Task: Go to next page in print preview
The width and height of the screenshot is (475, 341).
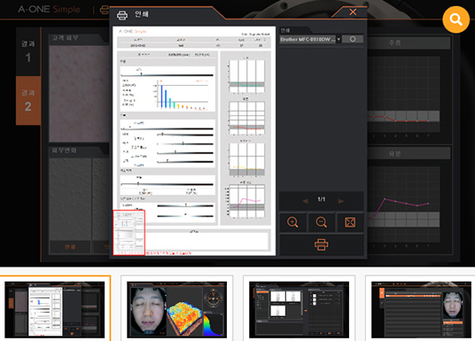Action: point(341,201)
